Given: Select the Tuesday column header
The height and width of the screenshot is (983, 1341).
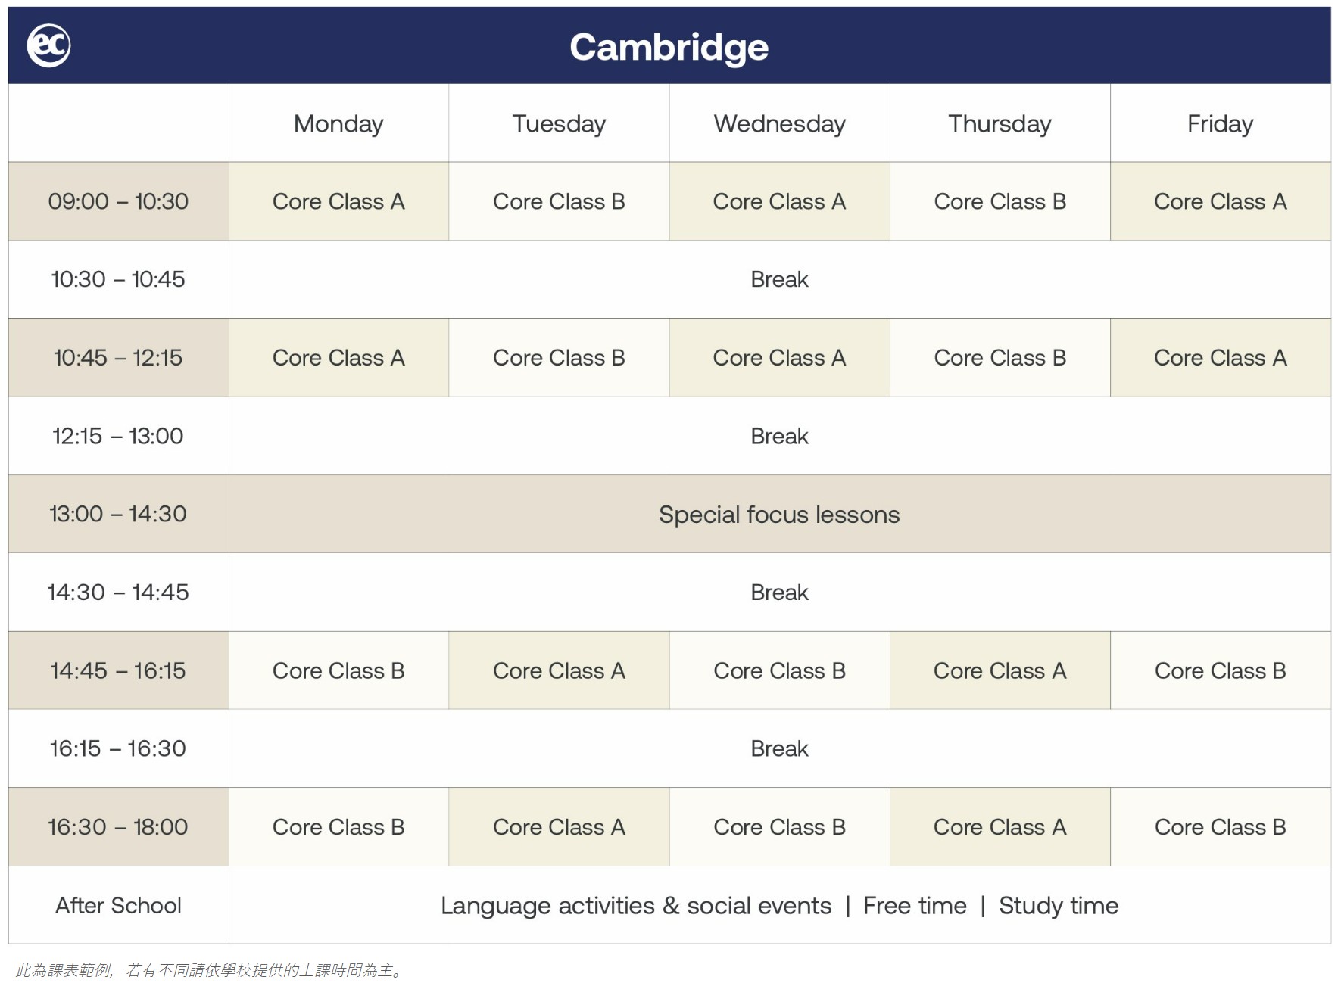Looking at the screenshot, I should (559, 123).
